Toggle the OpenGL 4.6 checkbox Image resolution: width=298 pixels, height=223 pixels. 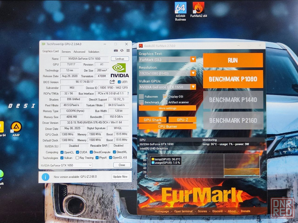pos(111,157)
